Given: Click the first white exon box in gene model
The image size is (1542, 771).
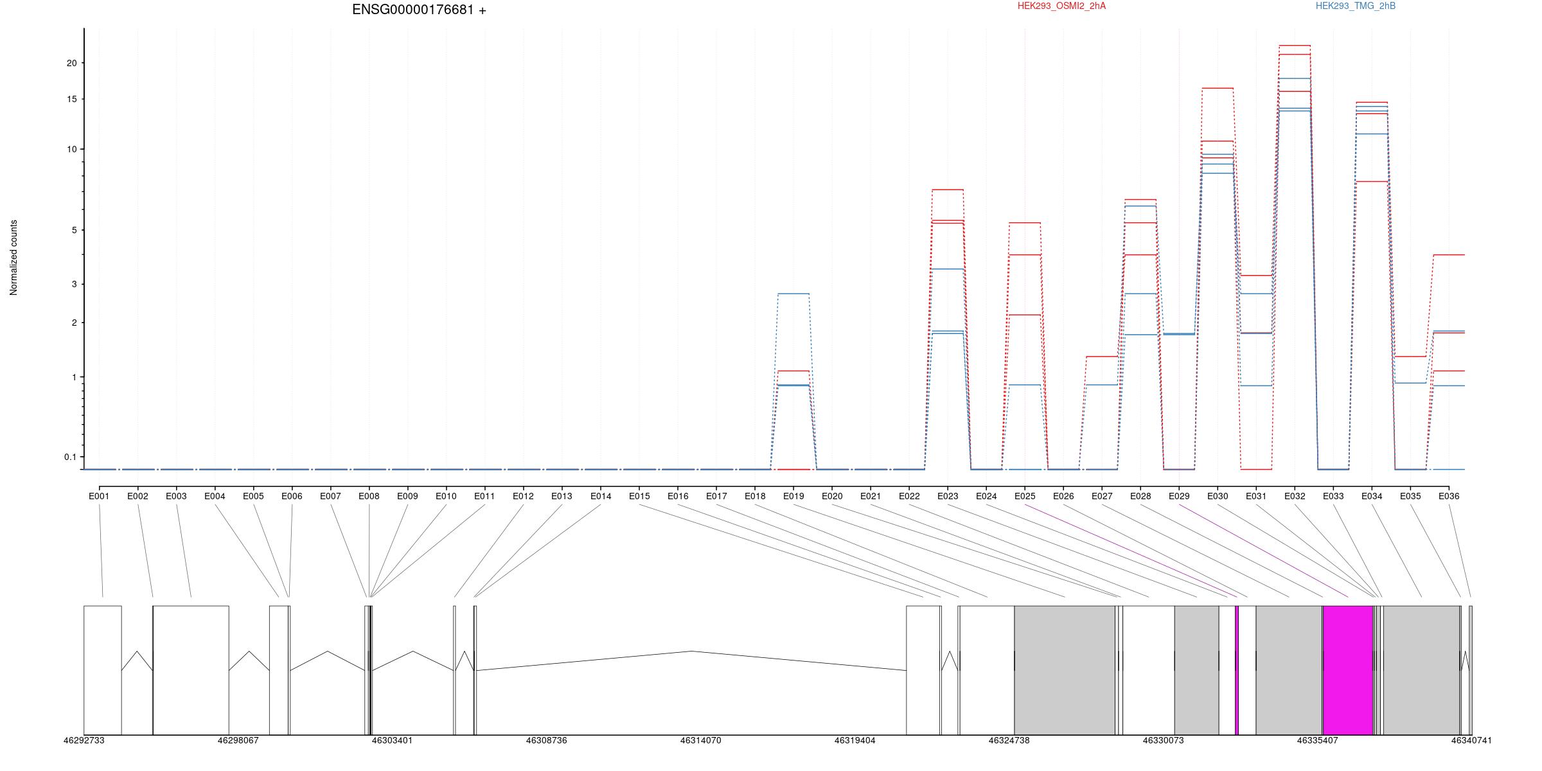Looking at the screenshot, I should 103,670.
